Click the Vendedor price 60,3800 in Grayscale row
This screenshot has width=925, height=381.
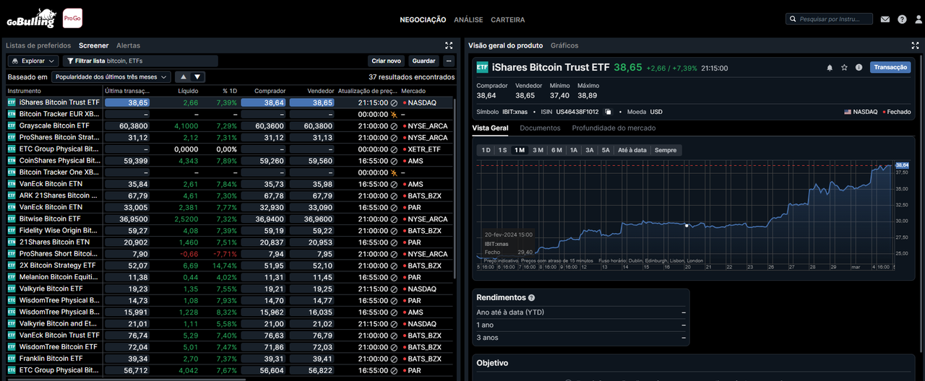[x=312, y=126]
